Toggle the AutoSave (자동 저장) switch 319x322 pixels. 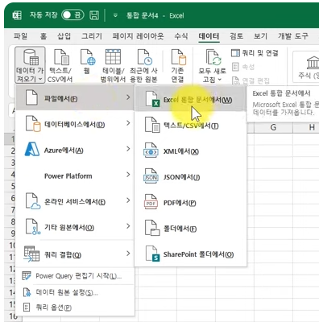(72, 15)
